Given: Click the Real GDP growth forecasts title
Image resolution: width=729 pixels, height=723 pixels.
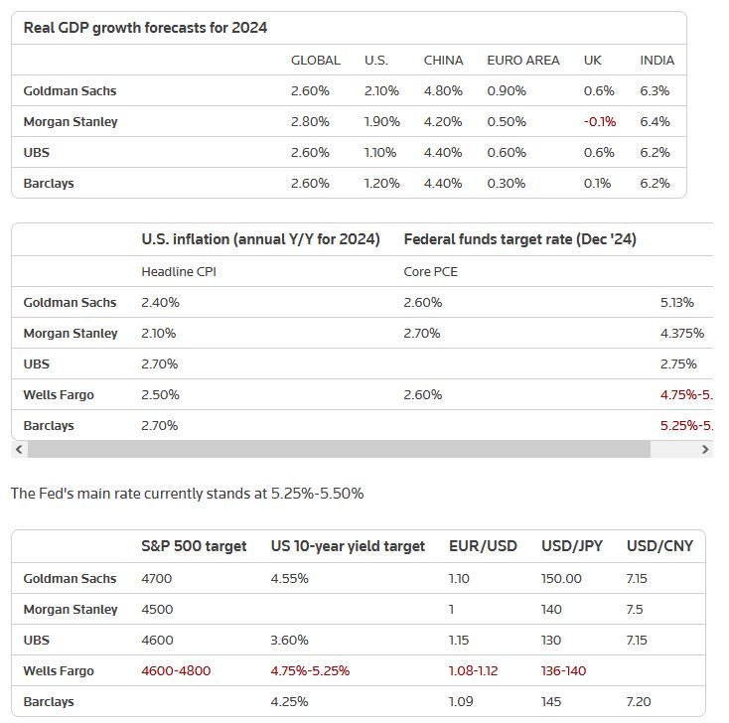Looking at the screenshot, I should click(145, 28).
